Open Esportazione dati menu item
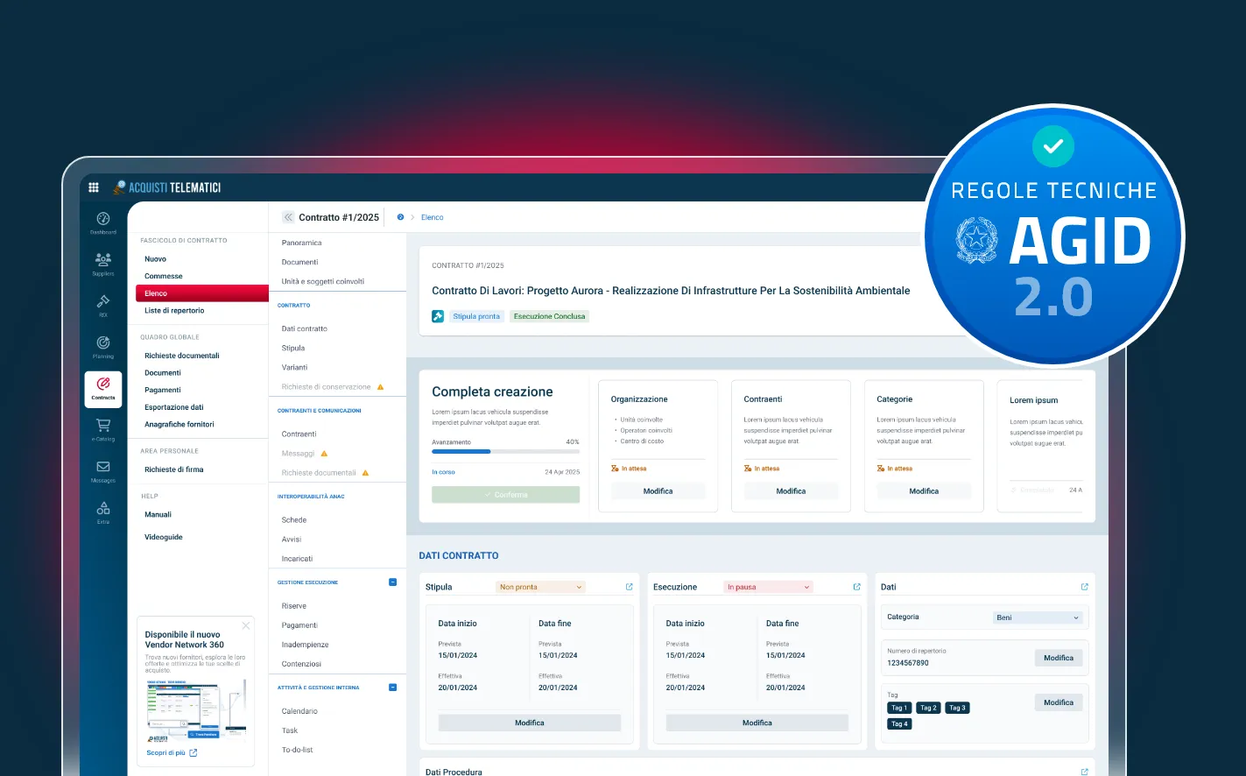The height and width of the screenshot is (776, 1246). 174,407
